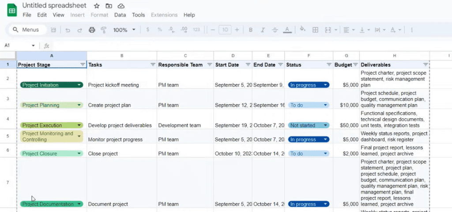Open Project Initiation stage dropdown

tap(79, 85)
